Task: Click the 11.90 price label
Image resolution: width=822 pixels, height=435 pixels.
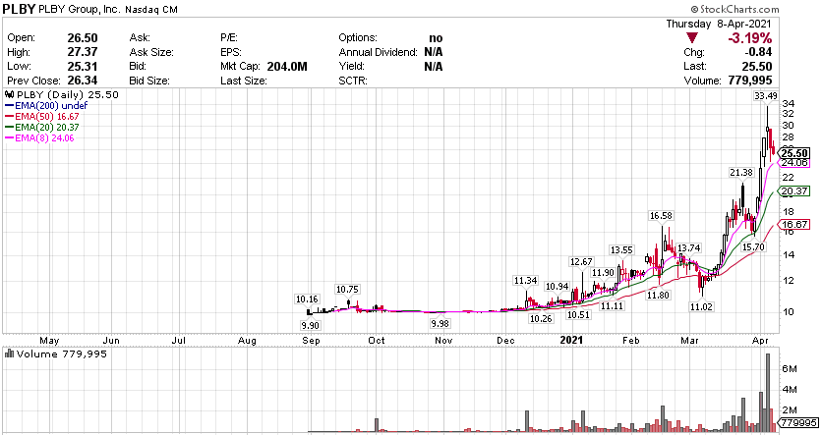Action: (603, 273)
